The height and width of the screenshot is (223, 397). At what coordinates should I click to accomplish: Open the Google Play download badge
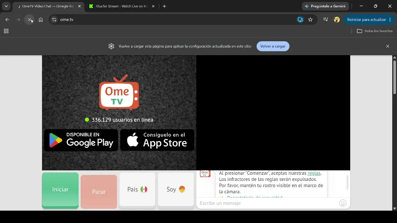(x=81, y=140)
